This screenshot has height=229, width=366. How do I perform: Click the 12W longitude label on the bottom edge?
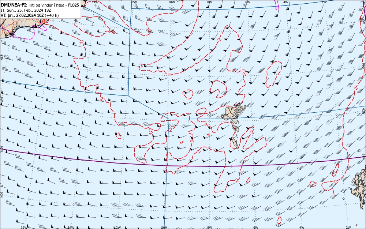(x=117, y=228)
